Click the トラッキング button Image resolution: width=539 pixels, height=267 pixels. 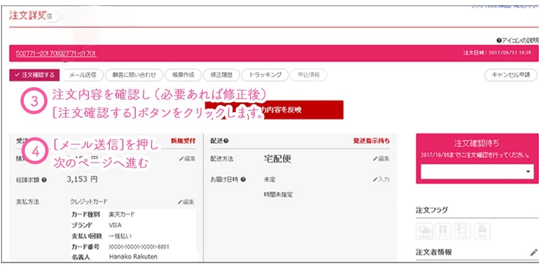click(x=265, y=75)
